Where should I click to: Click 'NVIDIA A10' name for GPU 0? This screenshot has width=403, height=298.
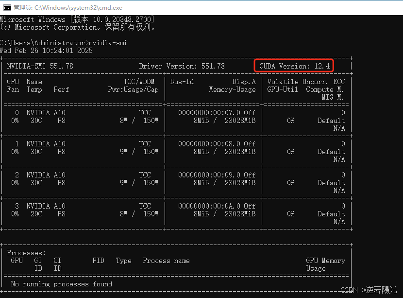(x=46, y=113)
